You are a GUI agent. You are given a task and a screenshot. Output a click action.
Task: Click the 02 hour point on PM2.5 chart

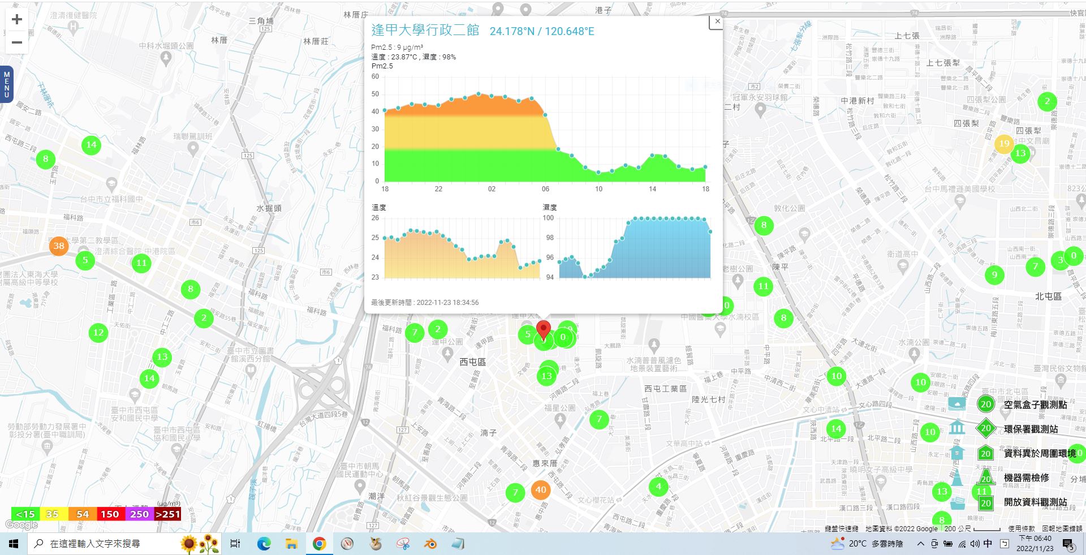(492, 96)
